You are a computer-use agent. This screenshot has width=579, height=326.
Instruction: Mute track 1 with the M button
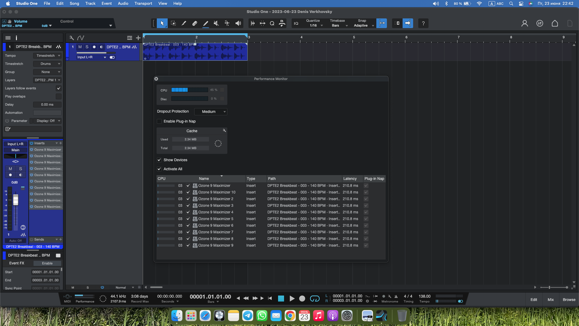(x=80, y=47)
